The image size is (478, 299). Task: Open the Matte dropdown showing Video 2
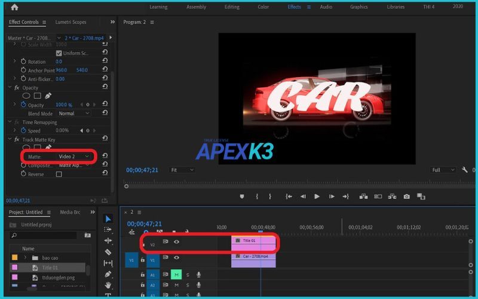(73, 157)
